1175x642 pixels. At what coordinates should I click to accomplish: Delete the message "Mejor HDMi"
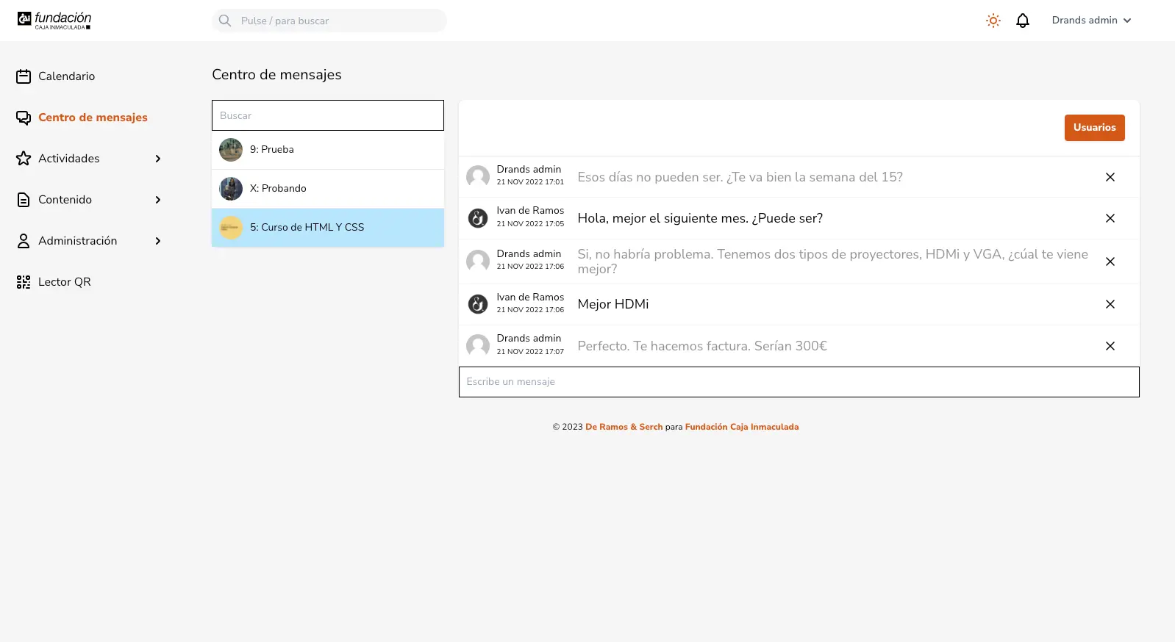pyautogui.click(x=1110, y=304)
